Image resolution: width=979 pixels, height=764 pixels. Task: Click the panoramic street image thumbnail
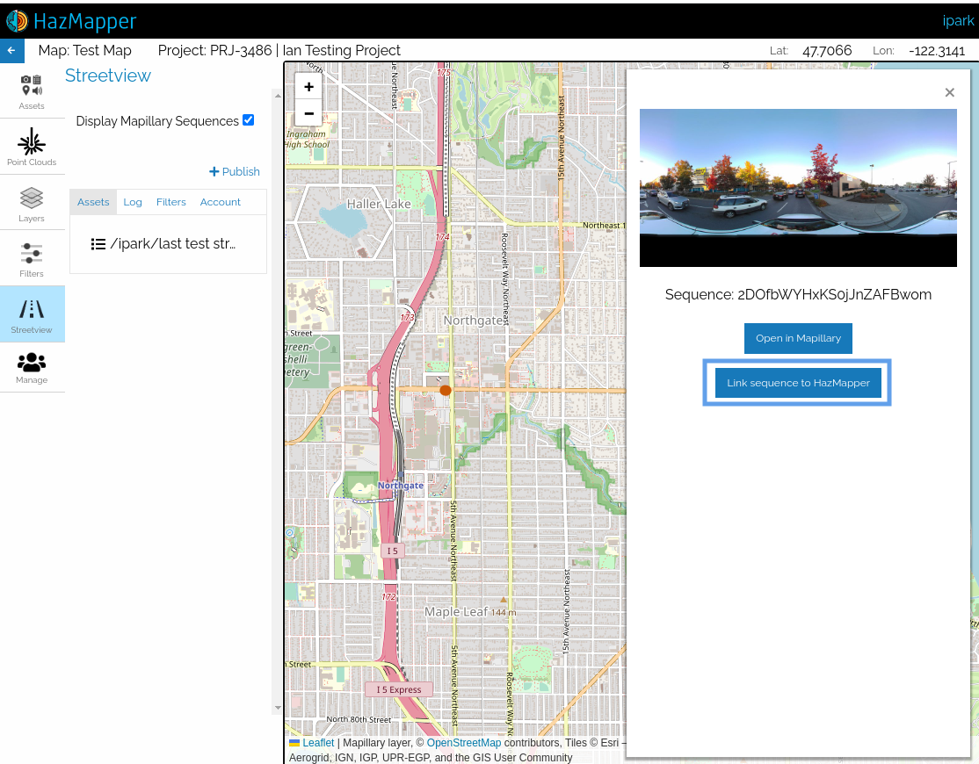click(x=798, y=187)
